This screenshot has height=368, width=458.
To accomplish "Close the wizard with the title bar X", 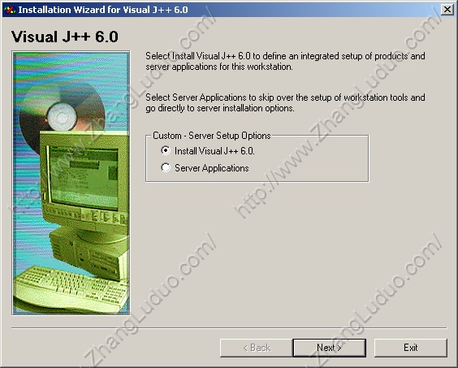I will tap(447, 10).
